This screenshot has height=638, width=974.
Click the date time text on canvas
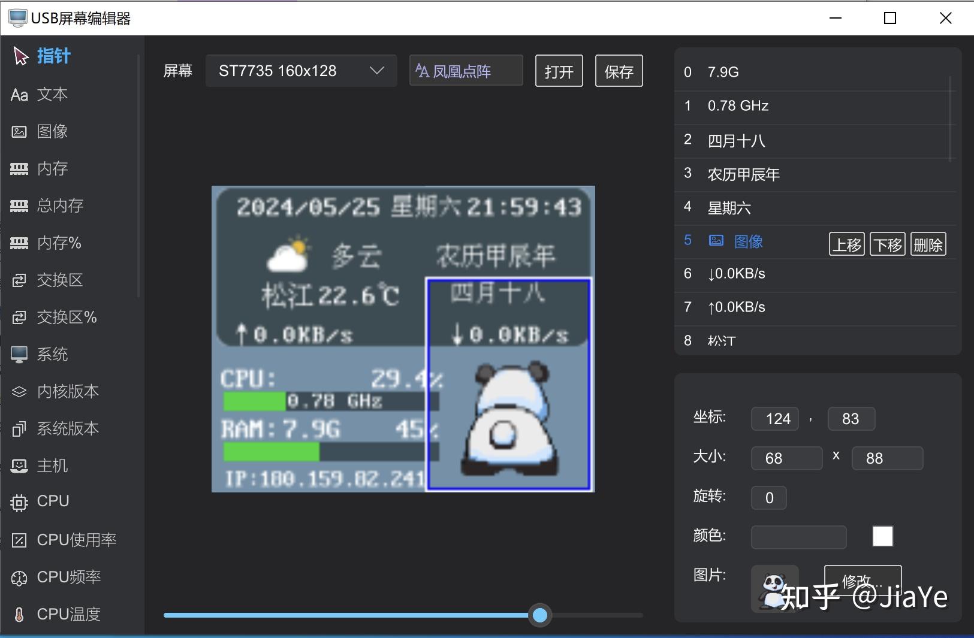click(409, 207)
